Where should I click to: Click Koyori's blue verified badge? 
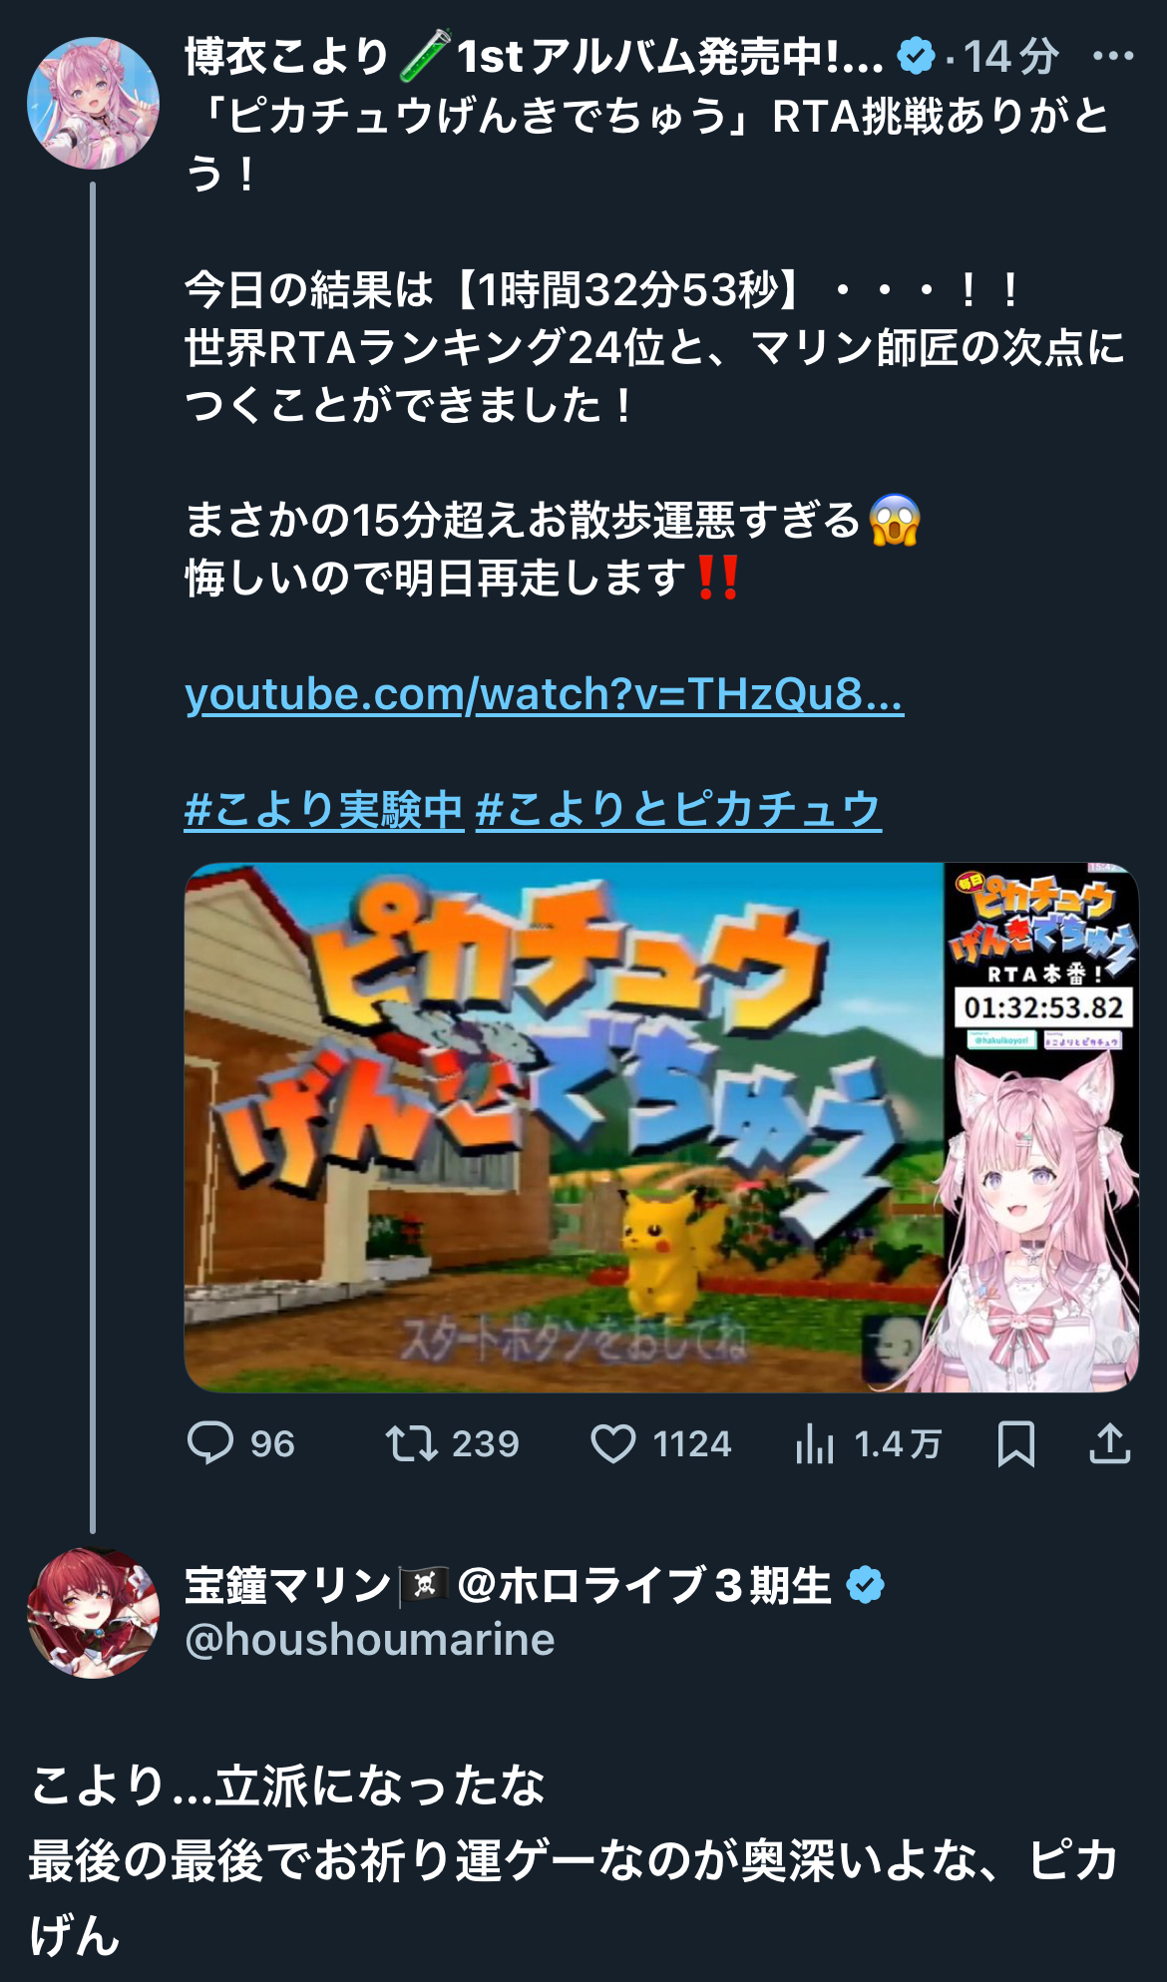click(x=916, y=56)
